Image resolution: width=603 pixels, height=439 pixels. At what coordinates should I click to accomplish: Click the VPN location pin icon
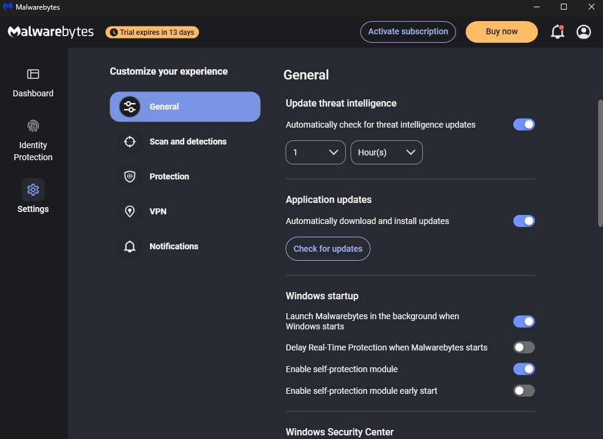coord(130,211)
